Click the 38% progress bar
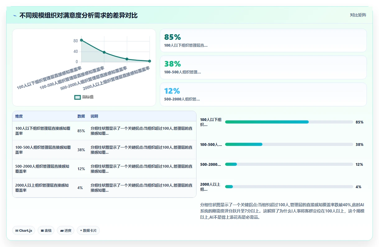Screen dimensions: 379x247 click(289, 144)
